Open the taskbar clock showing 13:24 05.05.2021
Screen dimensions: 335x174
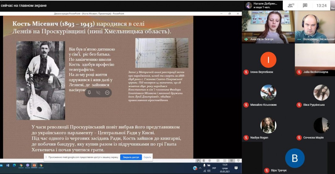pos(225,168)
